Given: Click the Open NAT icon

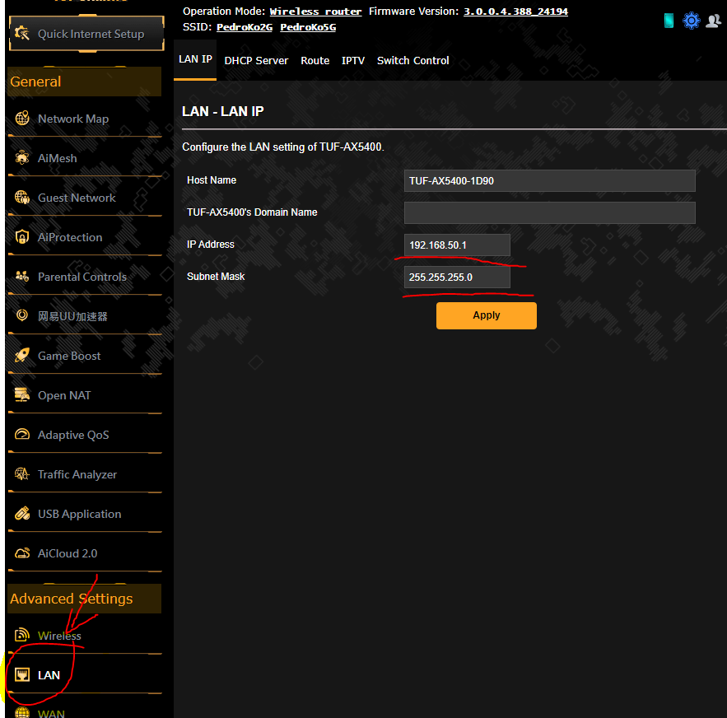Looking at the screenshot, I should tap(21, 394).
